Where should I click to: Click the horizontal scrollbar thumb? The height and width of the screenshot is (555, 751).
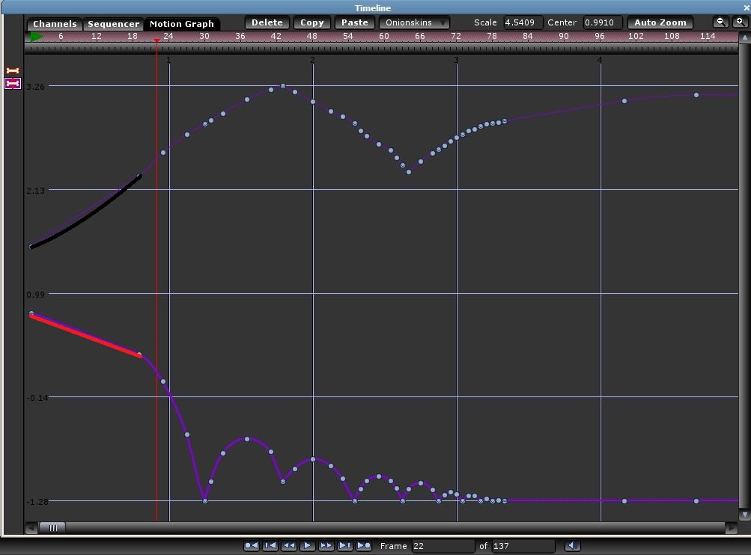click(52, 528)
